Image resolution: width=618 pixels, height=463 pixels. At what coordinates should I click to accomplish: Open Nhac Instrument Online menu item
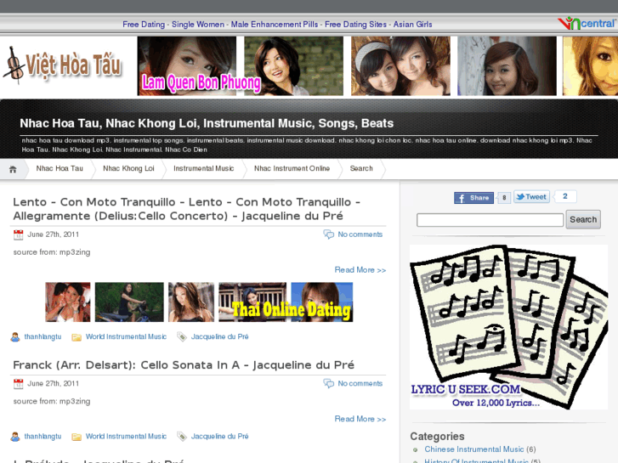(x=292, y=169)
